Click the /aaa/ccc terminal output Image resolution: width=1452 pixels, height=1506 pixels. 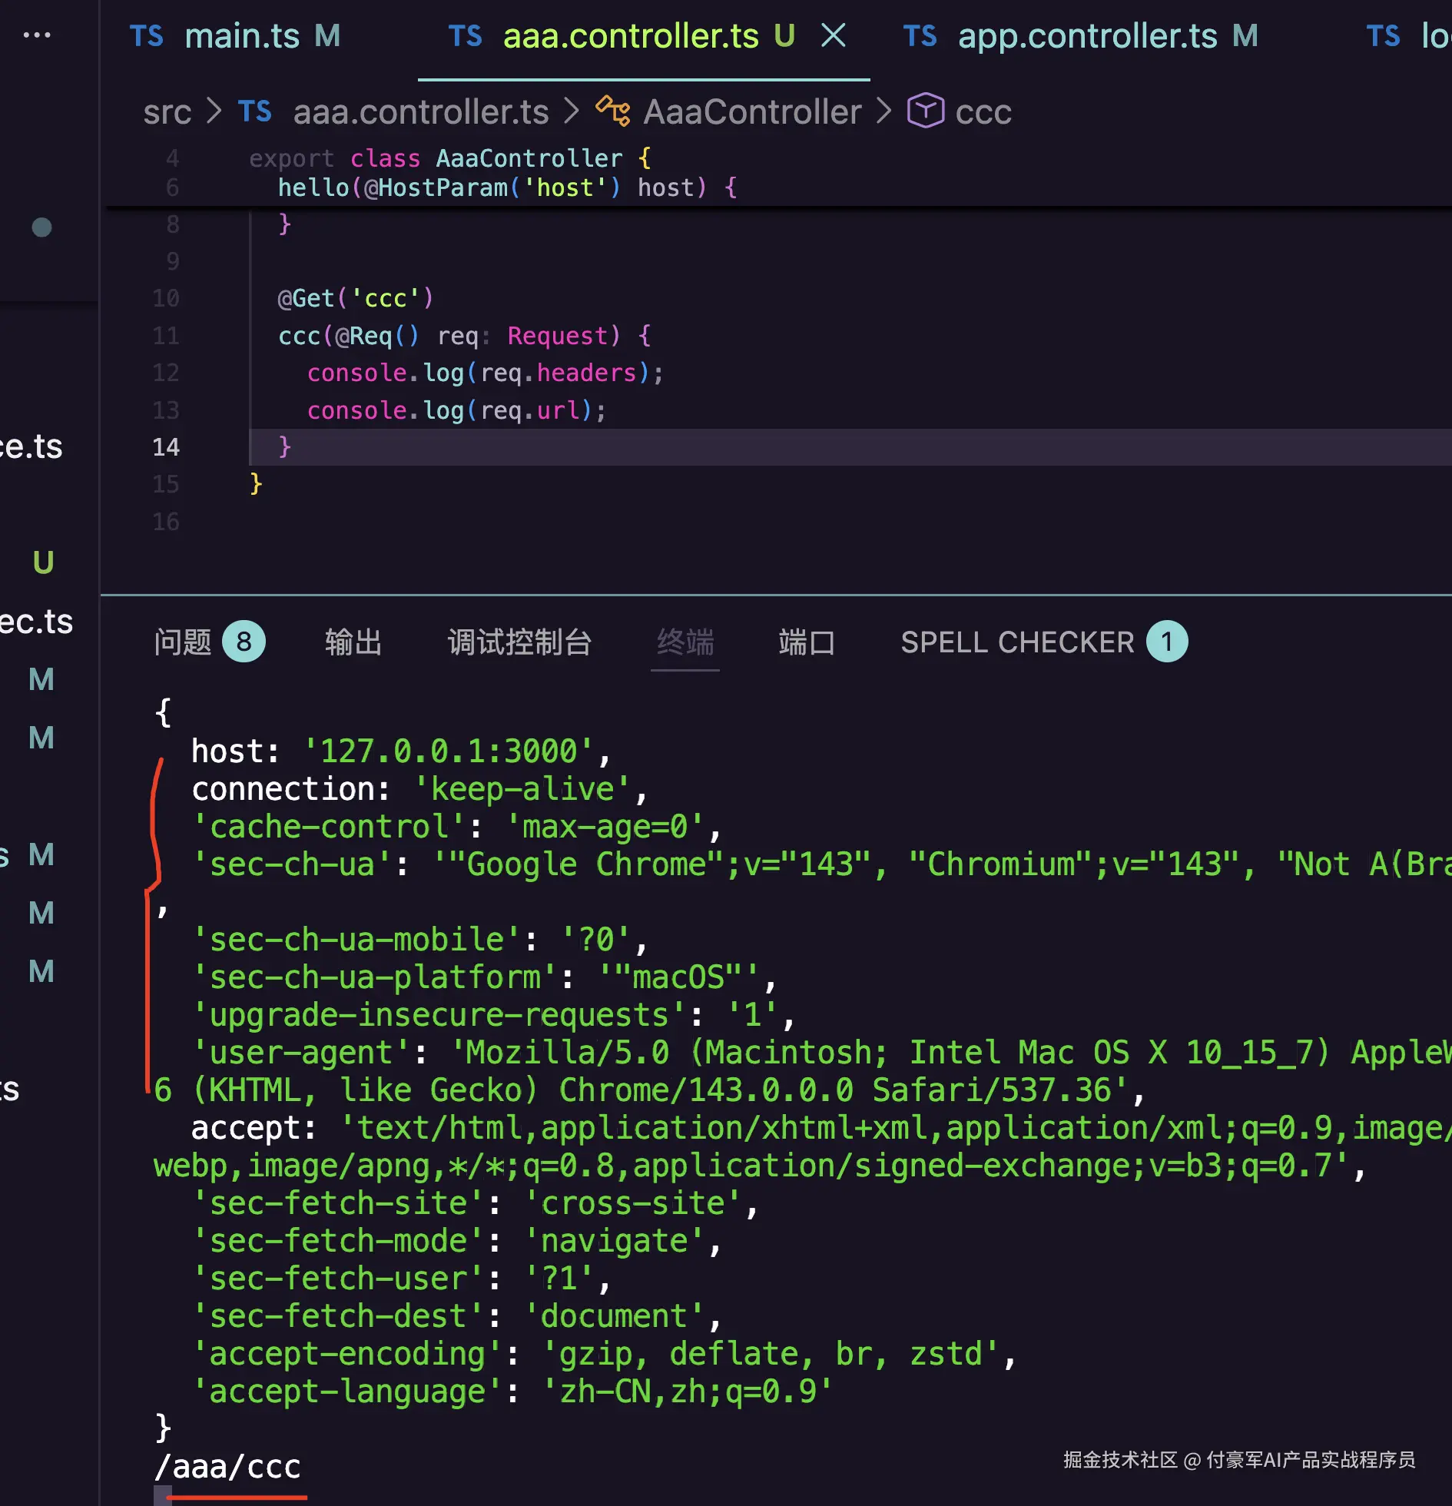tap(227, 1467)
